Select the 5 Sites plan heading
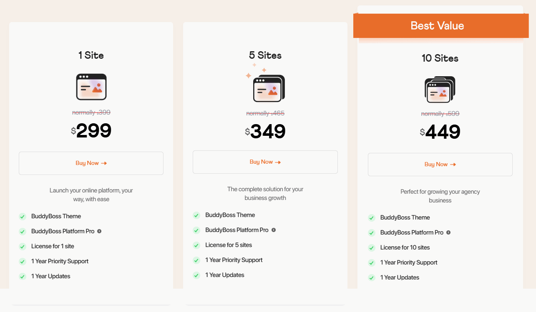Screen dimensions: 536x312 265,55
